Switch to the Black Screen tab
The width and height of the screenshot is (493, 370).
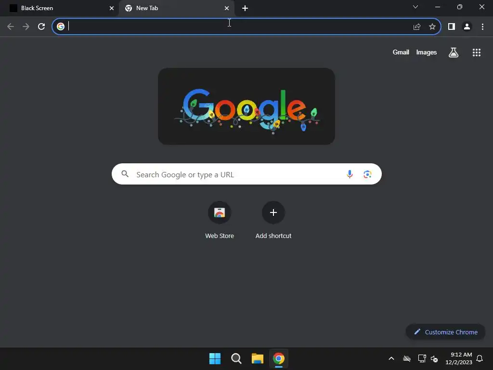[x=59, y=8]
